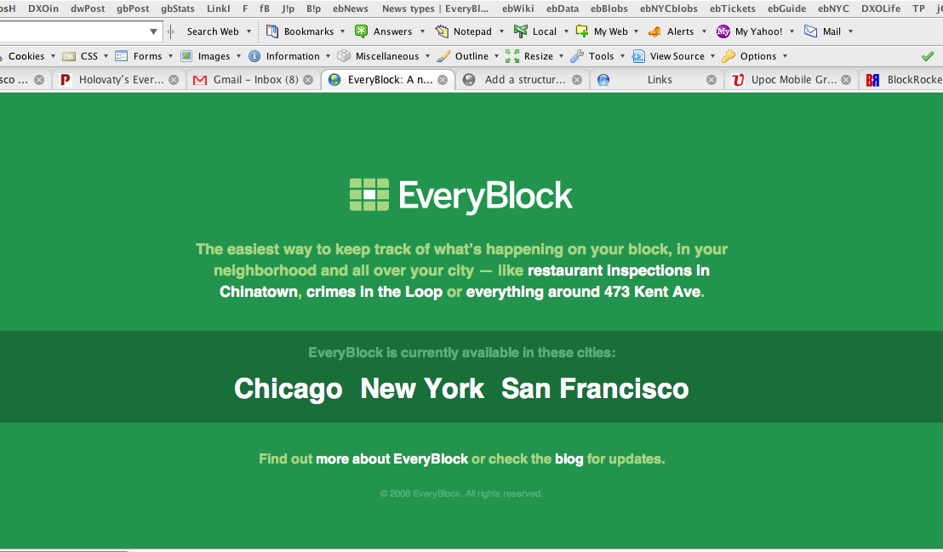Click the Search Web button
Image resolution: width=943 pixels, height=552 pixels.
click(213, 31)
